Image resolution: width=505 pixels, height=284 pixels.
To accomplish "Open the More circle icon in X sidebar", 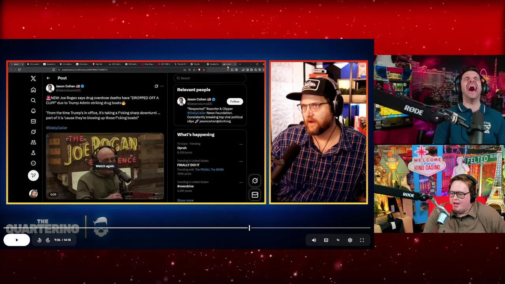I will pos(33,163).
